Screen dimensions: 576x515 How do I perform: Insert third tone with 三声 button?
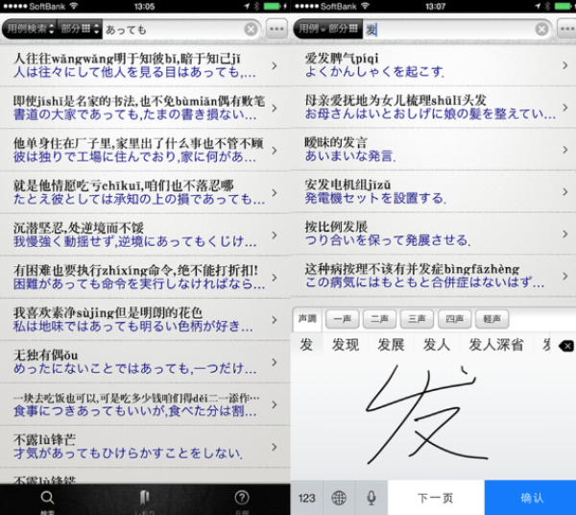point(417,319)
